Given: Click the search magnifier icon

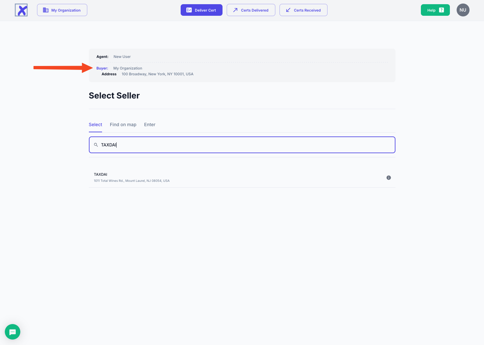Looking at the screenshot, I should [x=96, y=145].
